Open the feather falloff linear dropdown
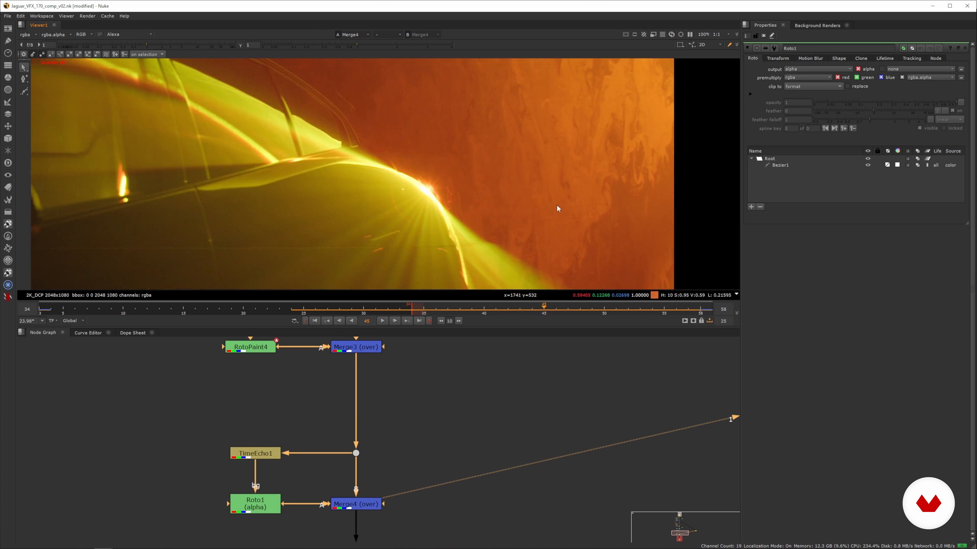Screen dimensions: 977x549 [x=949, y=120]
